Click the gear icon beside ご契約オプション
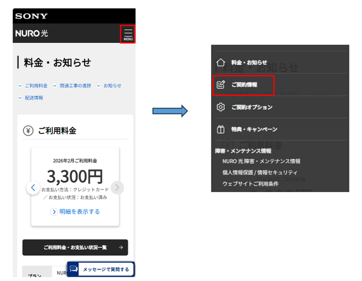Screen dimensions: 362x281 [x=221, y=107]
